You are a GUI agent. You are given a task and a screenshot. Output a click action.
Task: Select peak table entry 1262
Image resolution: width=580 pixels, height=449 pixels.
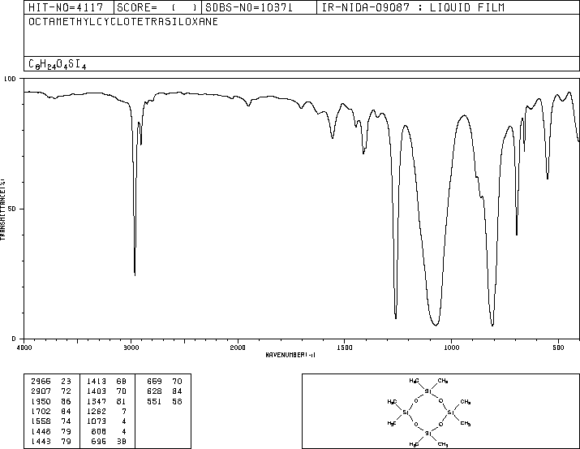coord(97,411)
